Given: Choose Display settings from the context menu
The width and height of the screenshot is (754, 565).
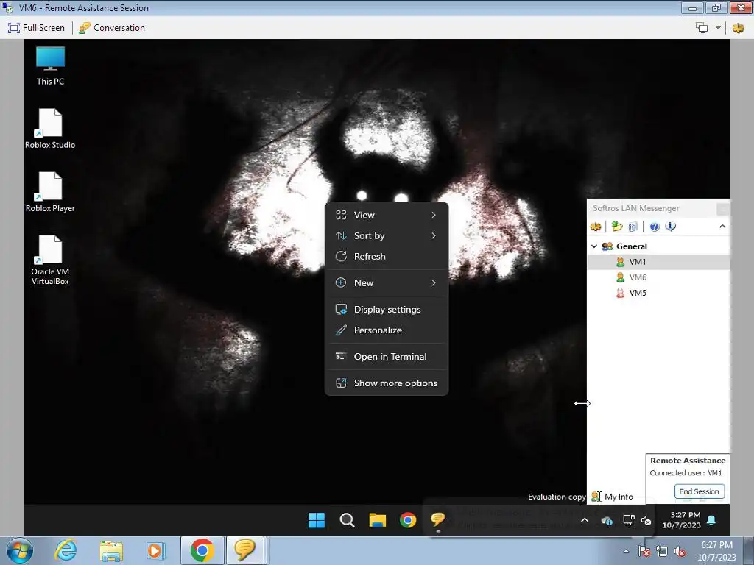Looking at the screenshot, I should click(387, 310).
